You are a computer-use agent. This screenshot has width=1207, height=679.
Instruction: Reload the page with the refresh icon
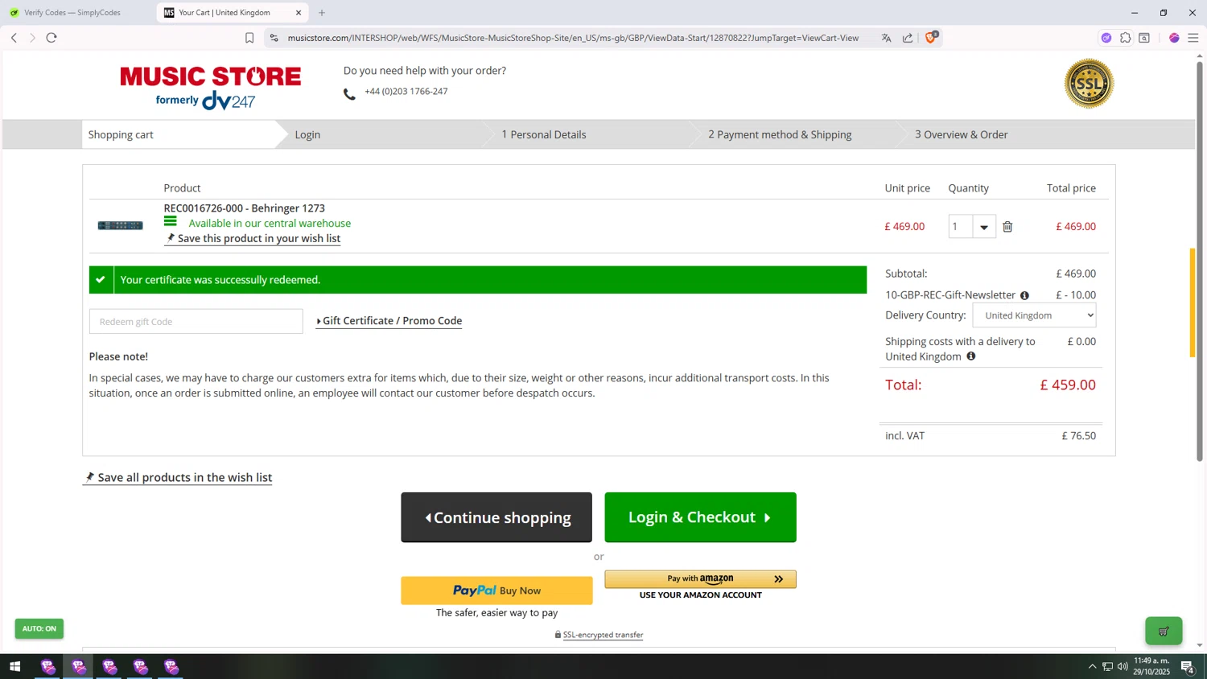pyautogui.click(x=51, y=38)
